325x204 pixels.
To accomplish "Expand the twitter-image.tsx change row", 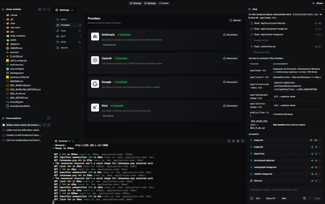I will tap(286, 174).
